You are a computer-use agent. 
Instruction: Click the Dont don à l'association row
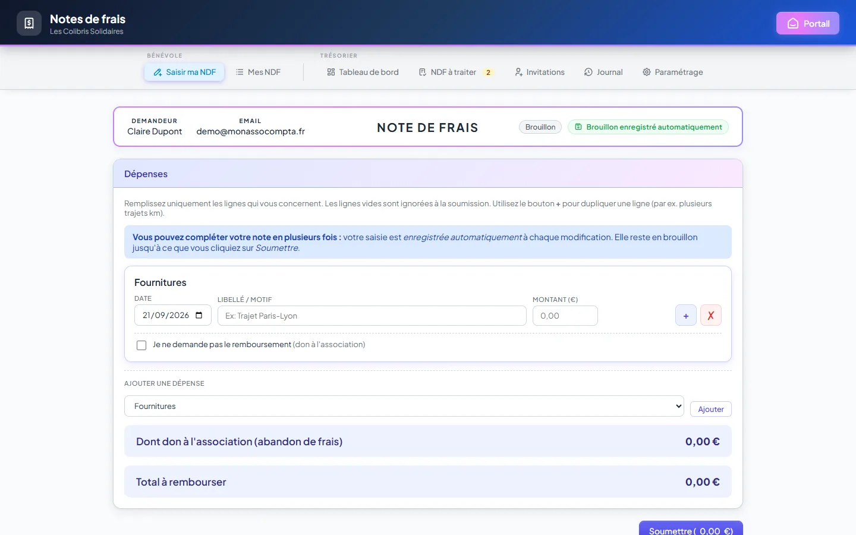tap(428, 441)
